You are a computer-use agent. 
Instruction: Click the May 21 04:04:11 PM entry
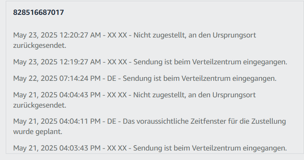tap(150, 127)
